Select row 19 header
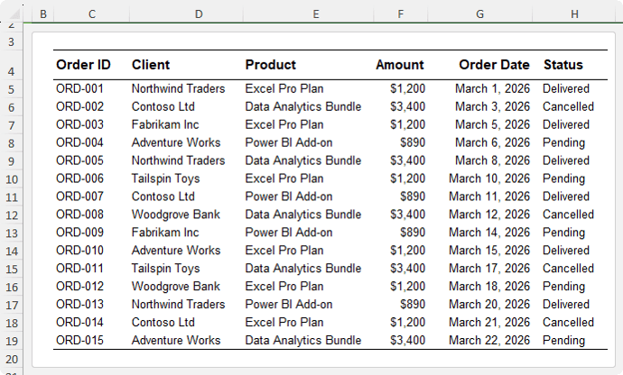Image resolution: width=623 pixels, height=375 pixels. pyautogui.click(x=12, y=341)
